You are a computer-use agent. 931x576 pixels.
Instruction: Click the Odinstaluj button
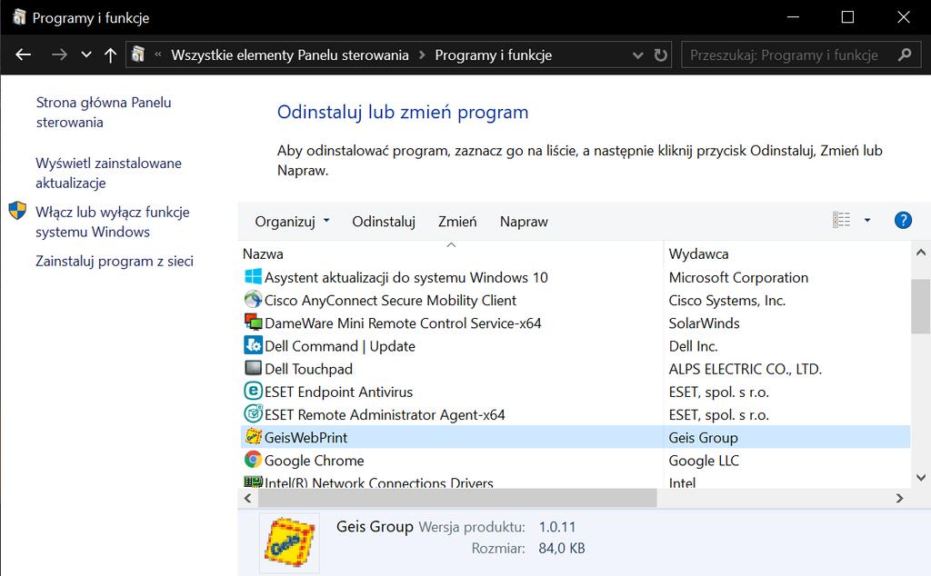[x=384, y=222]
